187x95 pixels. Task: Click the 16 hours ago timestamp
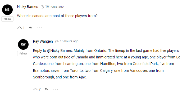click(x=54, y=7)
